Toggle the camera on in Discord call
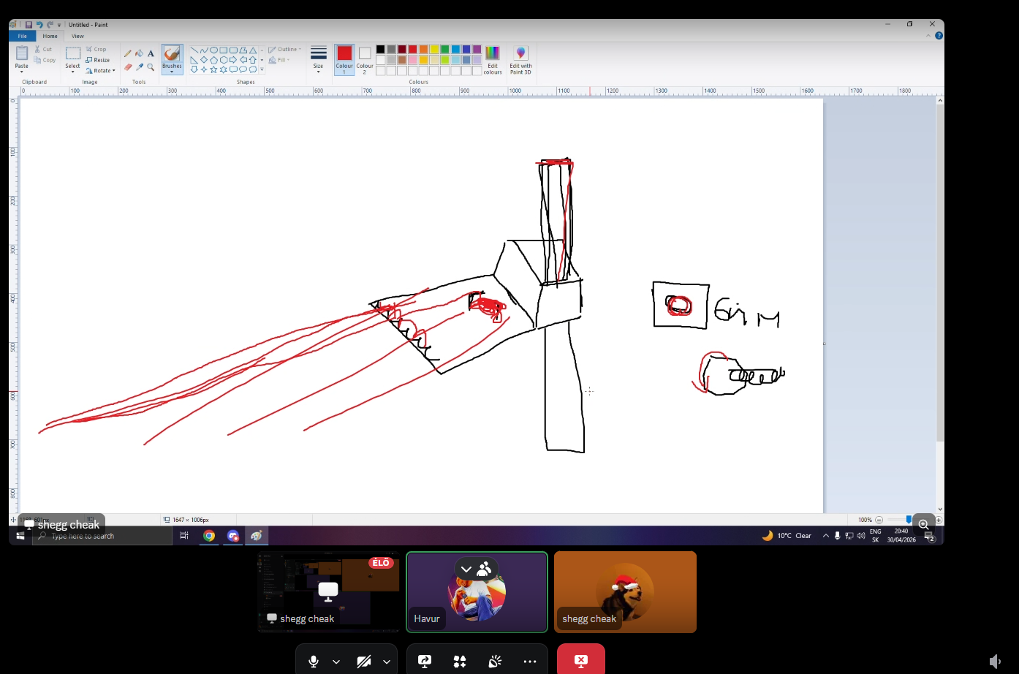This screenshot has height=674, width=1019. (364, 662)
